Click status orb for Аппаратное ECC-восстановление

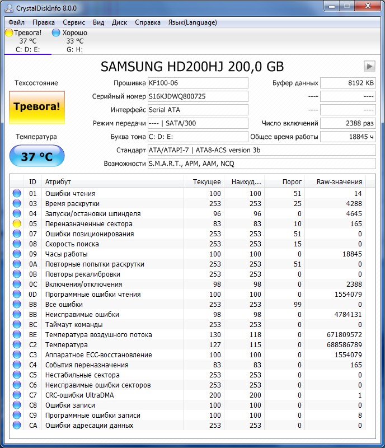(x=17, y=354)
